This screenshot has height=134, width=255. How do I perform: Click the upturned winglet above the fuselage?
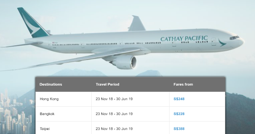(x=137, y=23)
